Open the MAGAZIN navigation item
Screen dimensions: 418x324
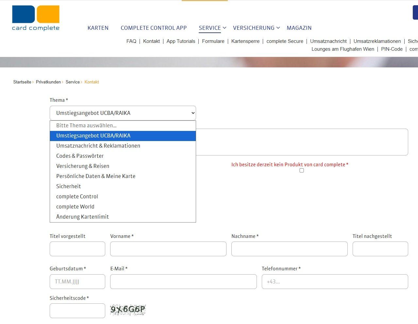click(x=299, y=28)
